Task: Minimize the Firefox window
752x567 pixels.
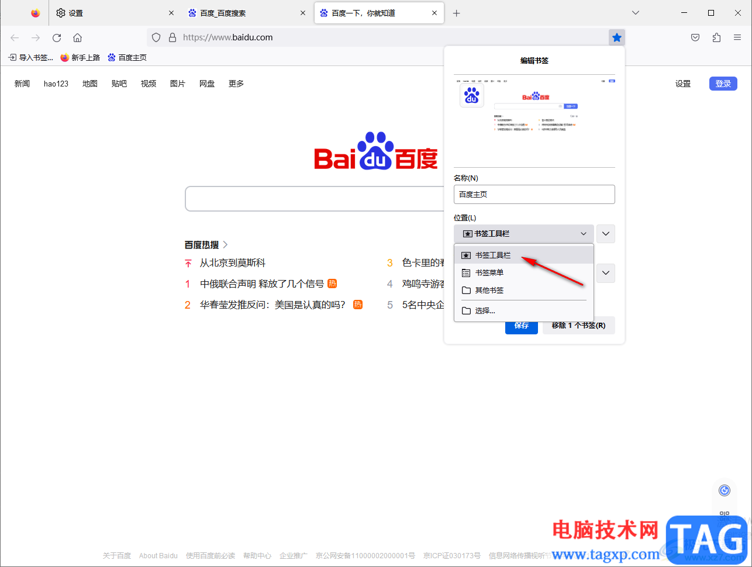Action: coord(684,13)
